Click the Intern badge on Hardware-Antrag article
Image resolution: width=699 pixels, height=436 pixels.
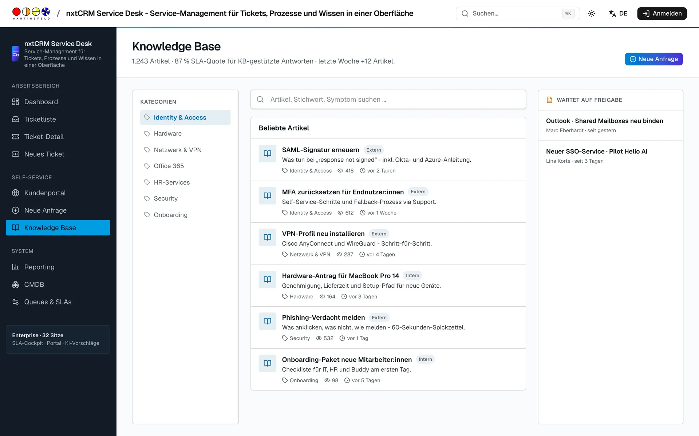click(412, 275)
